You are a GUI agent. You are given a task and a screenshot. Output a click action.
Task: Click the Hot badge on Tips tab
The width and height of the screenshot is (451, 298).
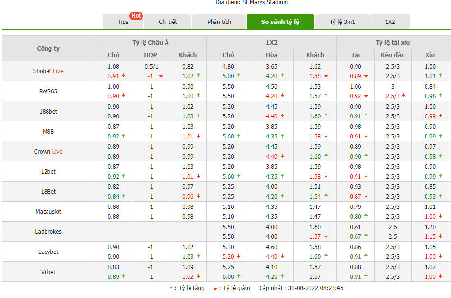(136, 16)
